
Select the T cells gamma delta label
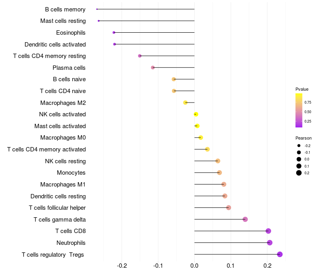(x=60, y=220)
